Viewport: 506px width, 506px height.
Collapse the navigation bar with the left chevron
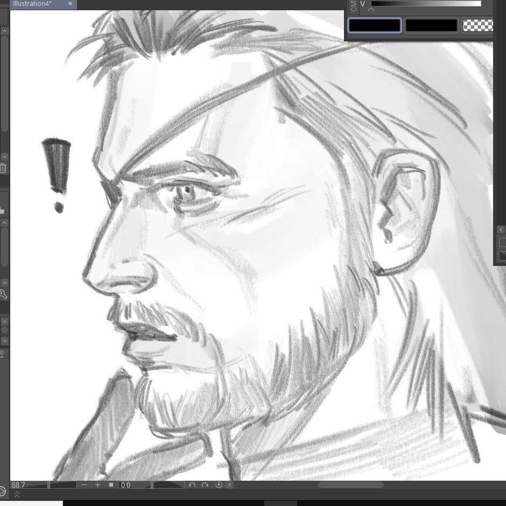pyautogui.click(x=230, y=484)
